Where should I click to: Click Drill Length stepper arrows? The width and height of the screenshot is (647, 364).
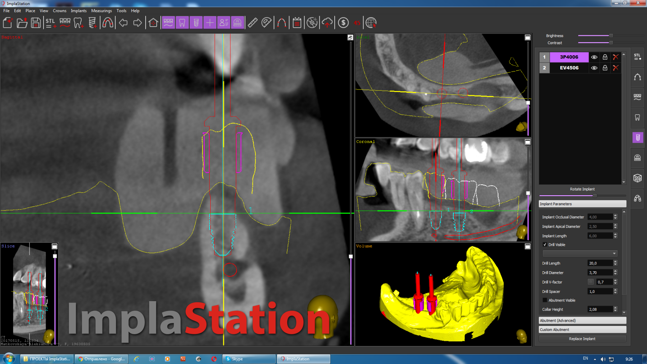pyautogui.click(x=615, y=263)
